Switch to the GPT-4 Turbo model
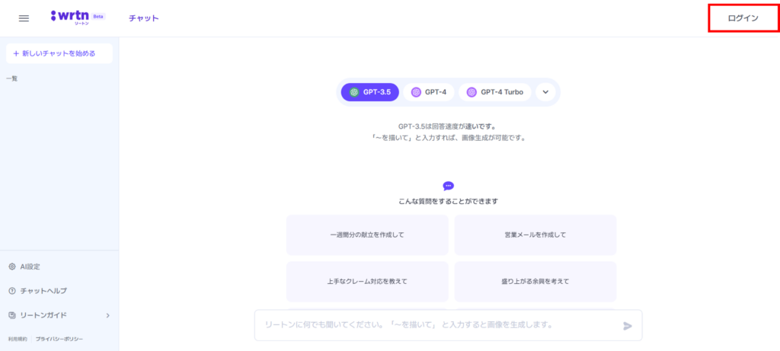780x351 pixels. tap(495, 92)
